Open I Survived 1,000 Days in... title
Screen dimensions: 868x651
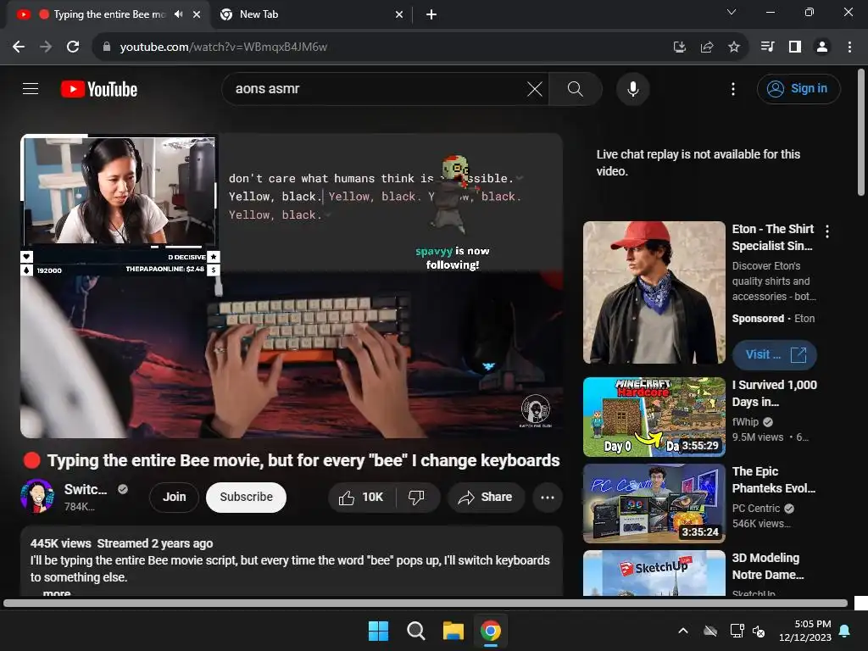click(x=775, y=393)
